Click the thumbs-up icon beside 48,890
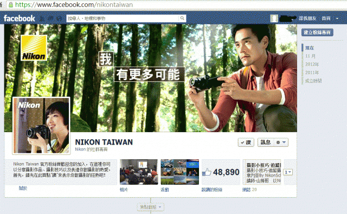 pyautogui.click(x=207, y=172)
